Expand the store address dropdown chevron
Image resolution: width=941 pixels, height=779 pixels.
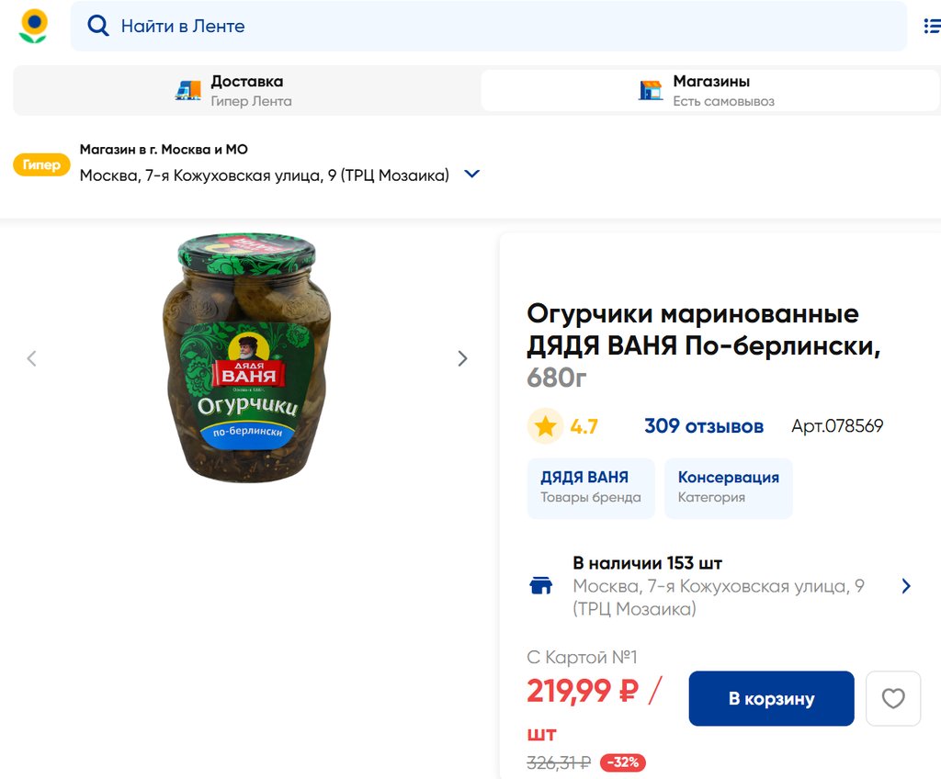[472, 174]
